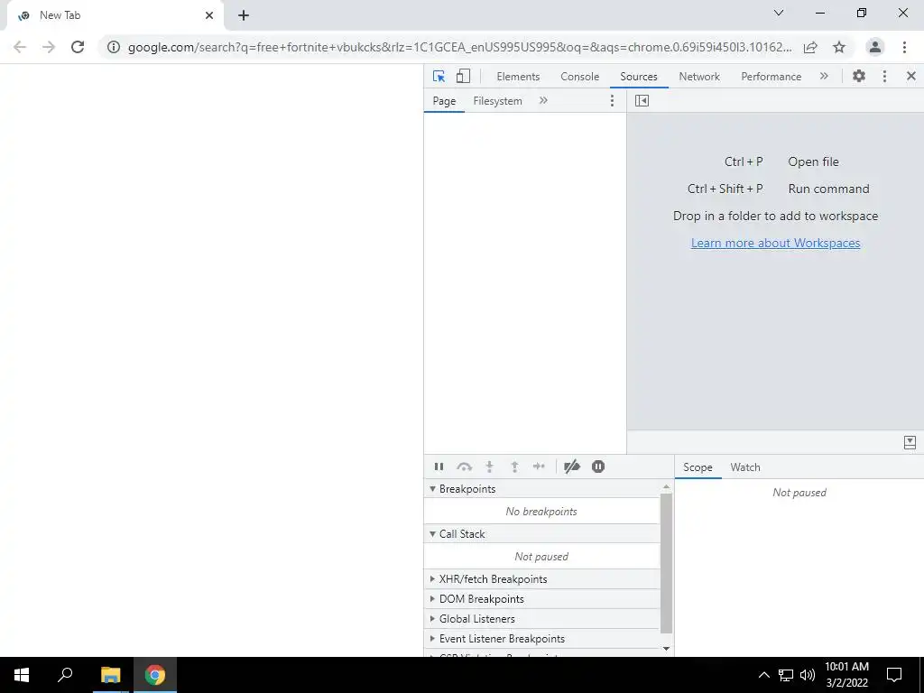This screenshot has height=693, width=924.
Task: Open Chrome profile avatar
Action: click(875, 47)
